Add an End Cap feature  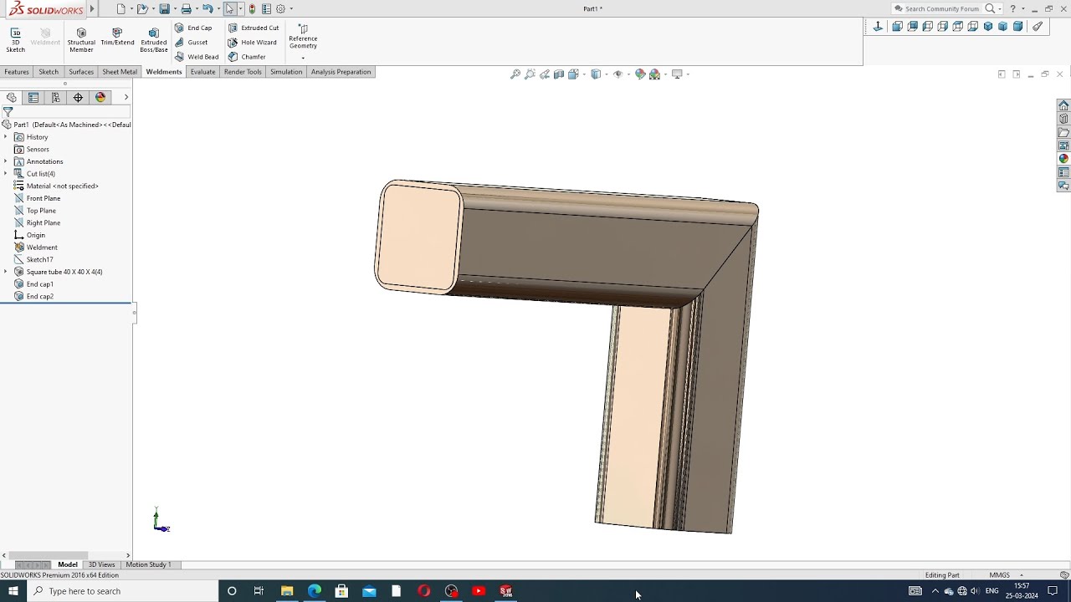(193, 28)
